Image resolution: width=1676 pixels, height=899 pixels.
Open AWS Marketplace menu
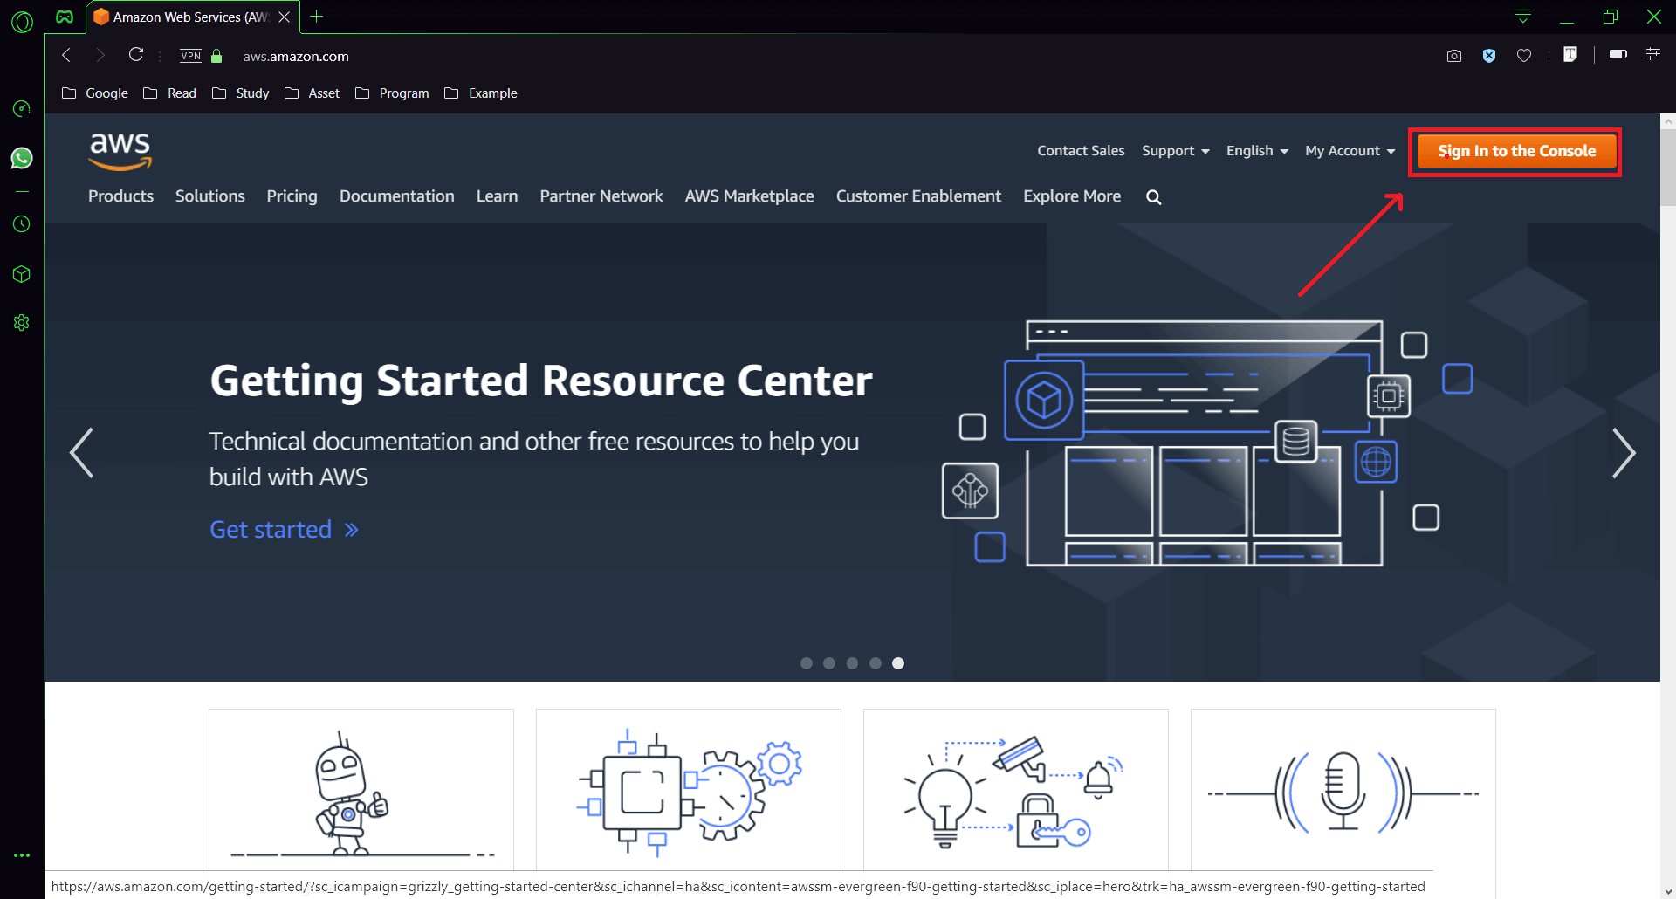(x=749, y=196)
